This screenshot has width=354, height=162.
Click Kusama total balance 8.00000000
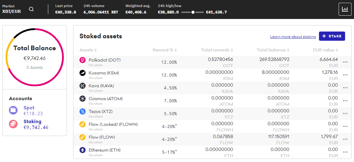click(275, 73)
